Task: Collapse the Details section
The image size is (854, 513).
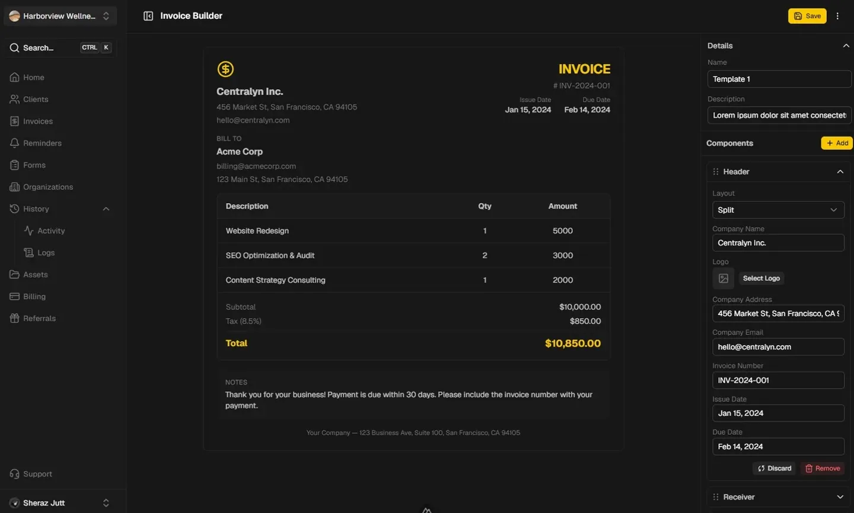Action: [846, 46]
